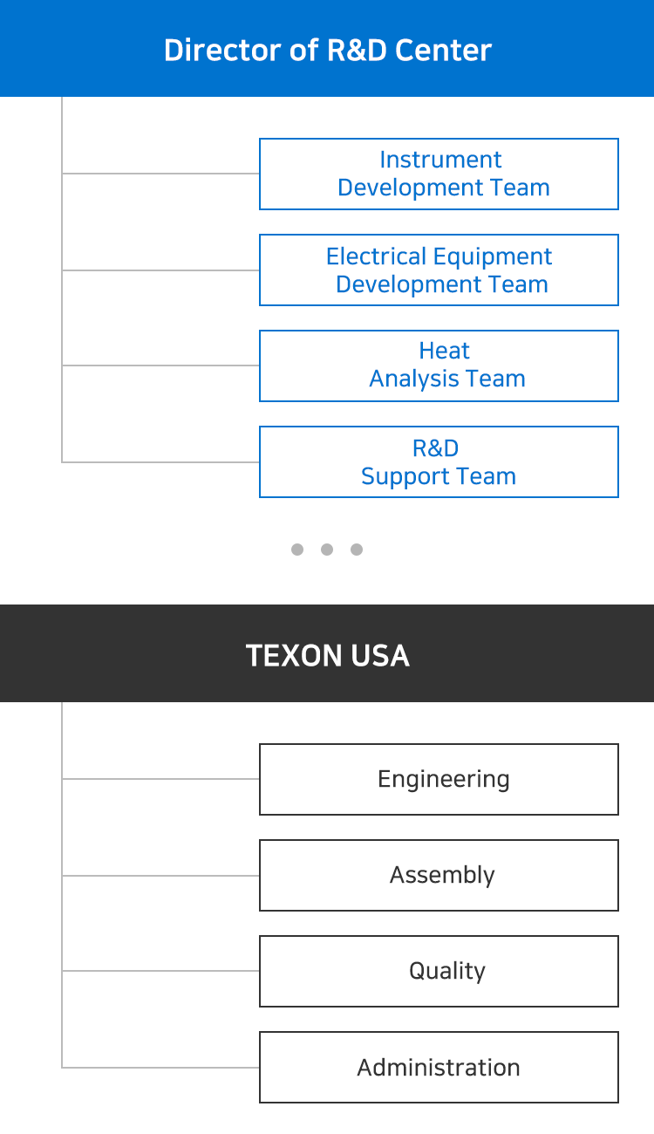Click the dark TEXON USA header

click(327, 653)
